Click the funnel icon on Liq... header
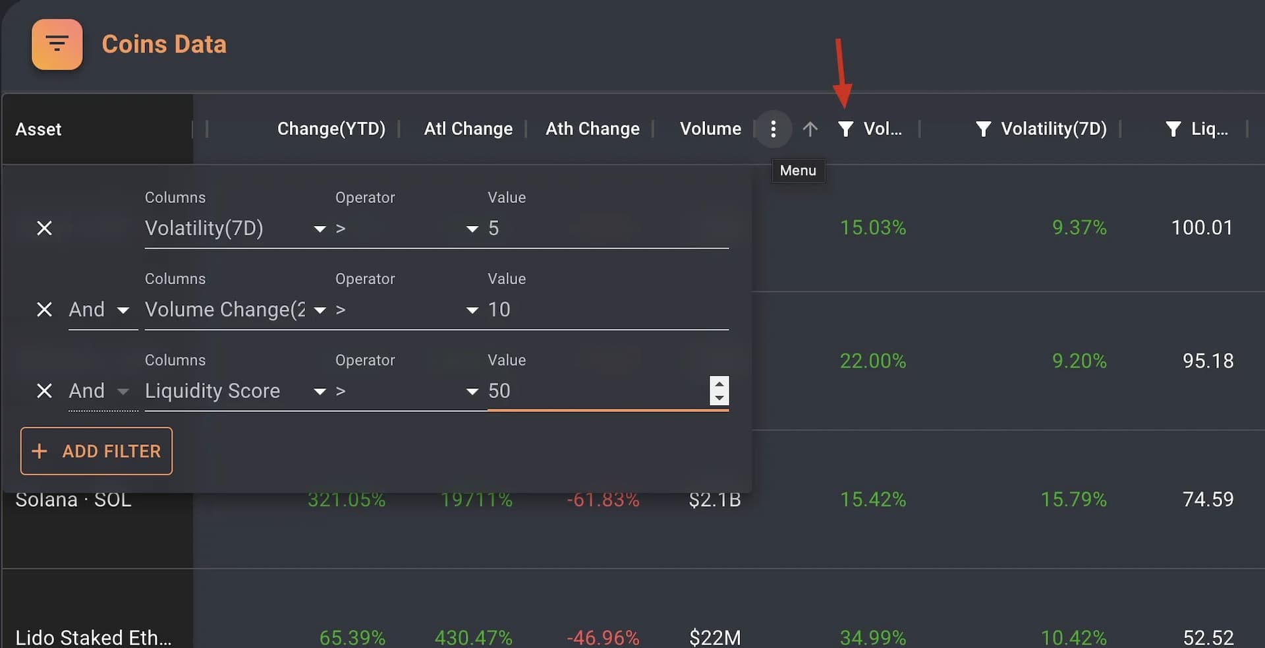The width and height of the screenshot is (1265, 648). (1173, 129)
